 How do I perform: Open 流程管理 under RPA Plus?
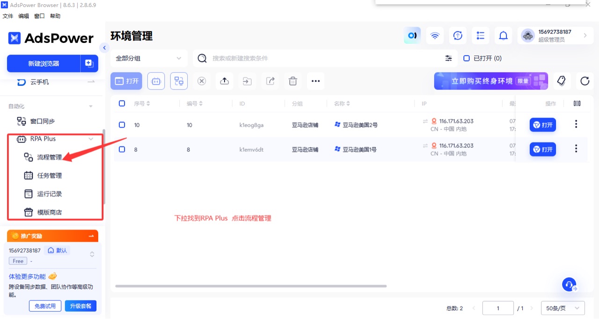click(50, 157)
